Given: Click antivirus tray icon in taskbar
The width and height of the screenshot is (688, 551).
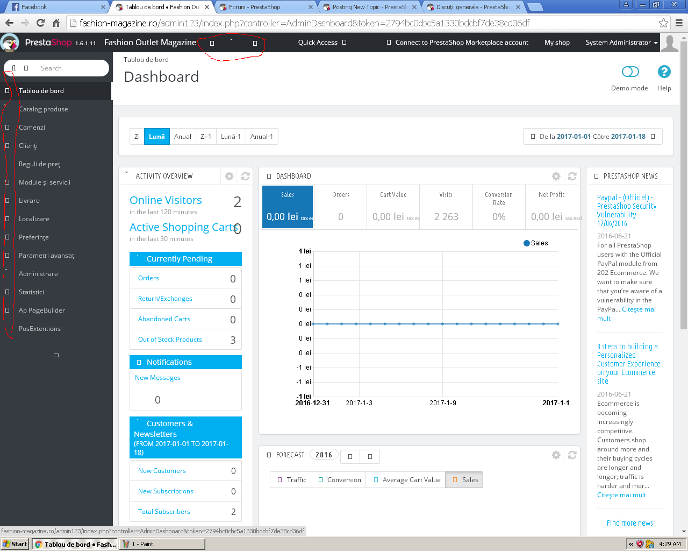Looking at the screenshot, I should click(640, 544).
